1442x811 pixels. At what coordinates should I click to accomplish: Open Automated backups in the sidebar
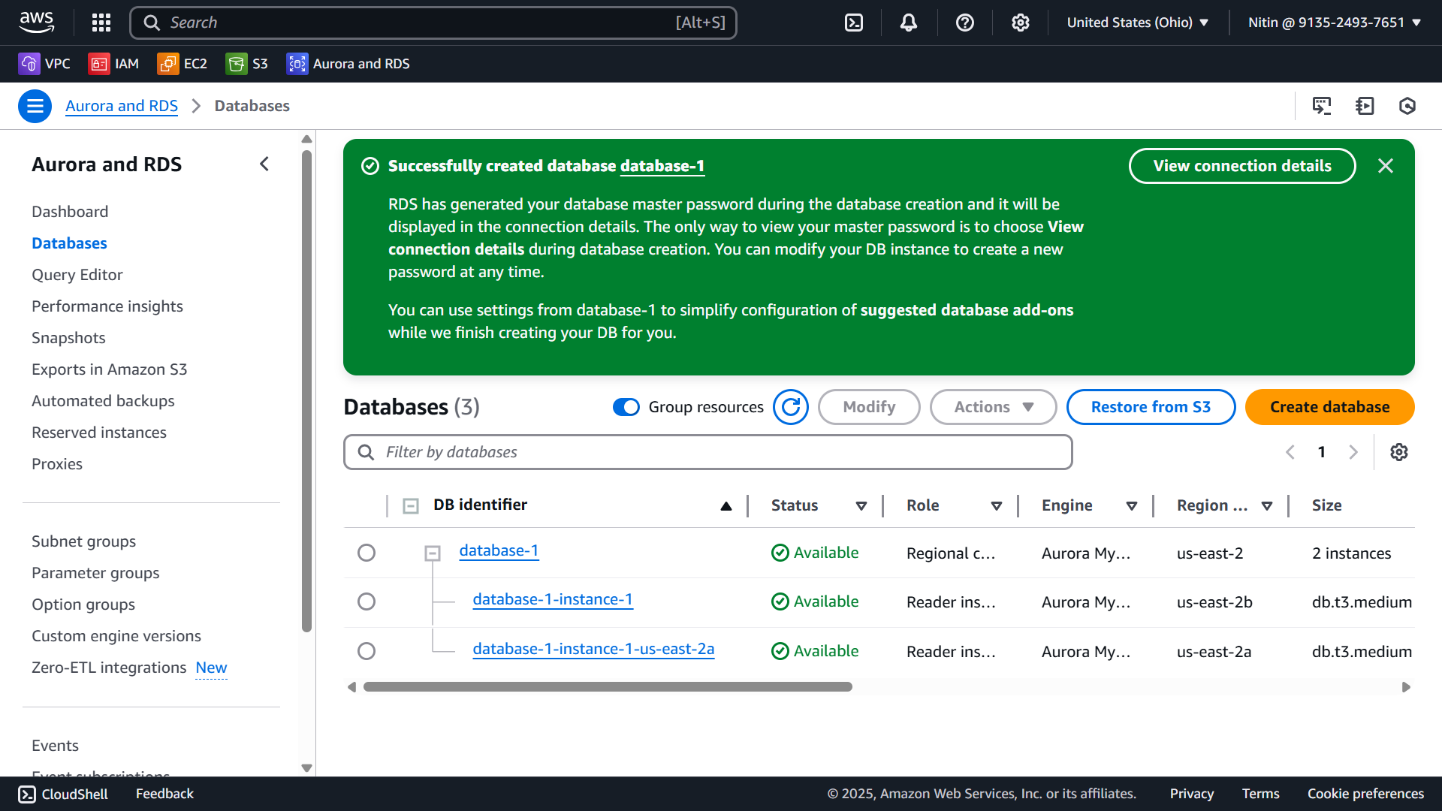(103, 401)
